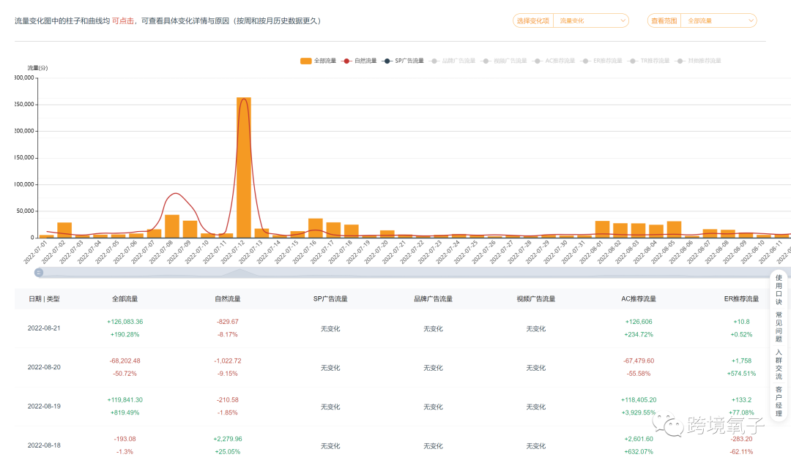Open 客户经理 in the side panel
This screenshot has width=791, height=460.
point(779,401)
